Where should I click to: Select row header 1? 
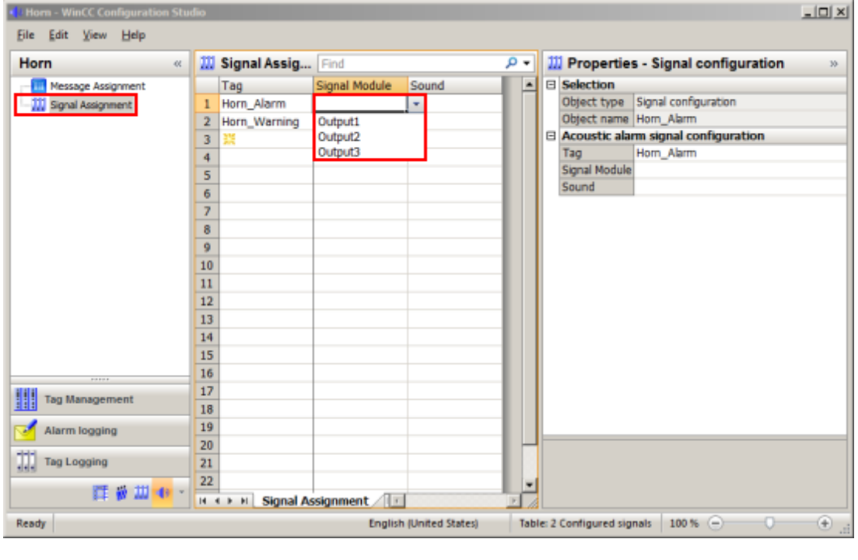coord(207,103)
